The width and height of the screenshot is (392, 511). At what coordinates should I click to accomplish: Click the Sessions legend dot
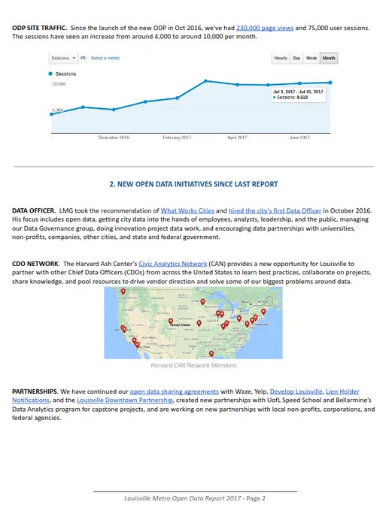[x=50, y=74]
